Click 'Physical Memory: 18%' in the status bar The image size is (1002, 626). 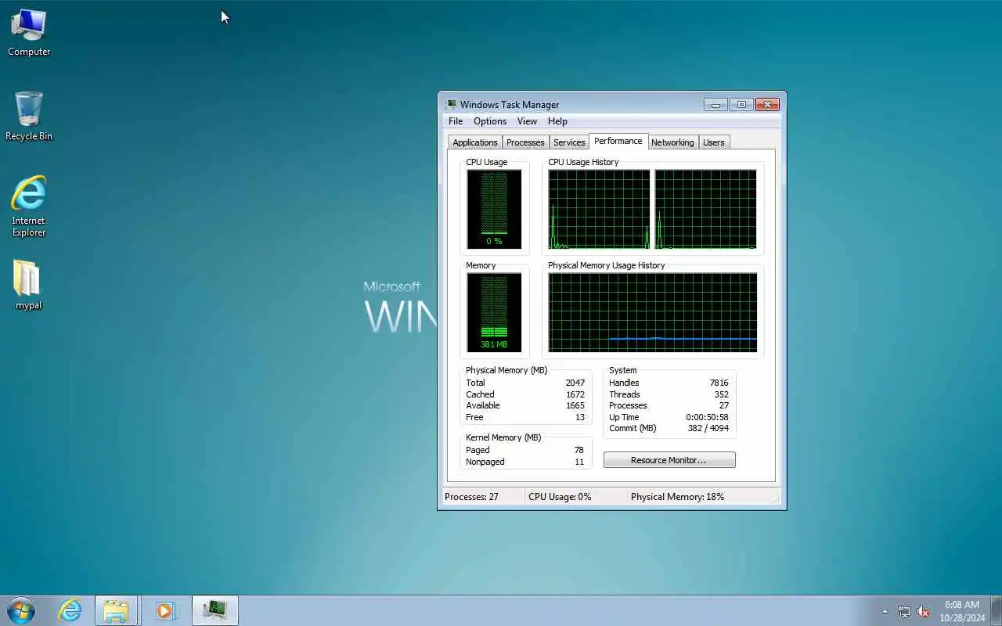click(677, 497)
